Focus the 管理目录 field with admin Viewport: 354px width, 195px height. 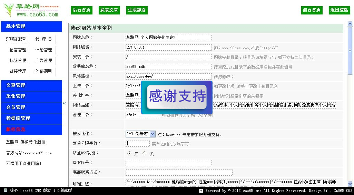pyautogui.click(x=143, y=115)
